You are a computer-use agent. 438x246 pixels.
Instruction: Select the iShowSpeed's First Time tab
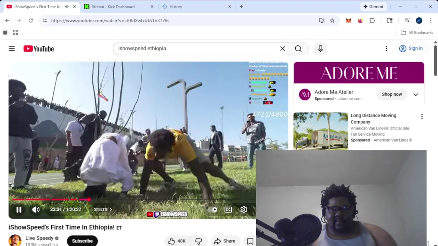point(37,6)
